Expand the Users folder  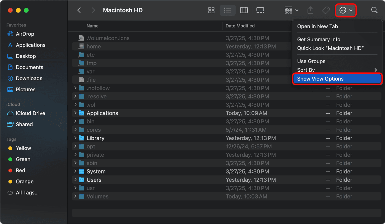75,179
